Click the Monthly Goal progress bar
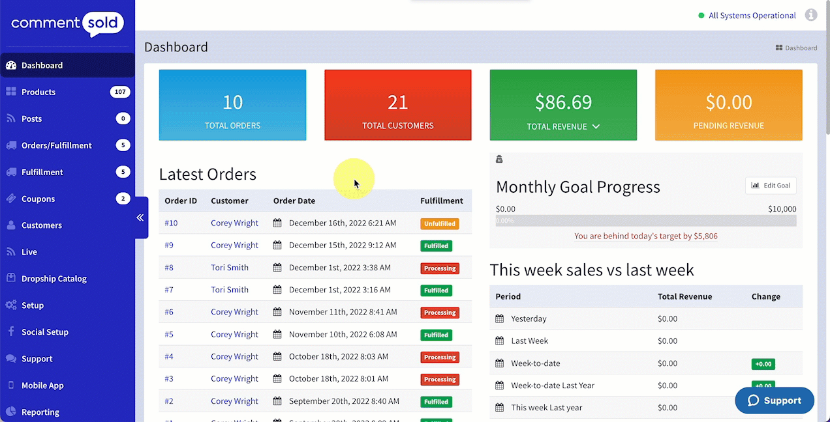Image resolution: width=830 pixels, height=422 pixels. point(646,221)
